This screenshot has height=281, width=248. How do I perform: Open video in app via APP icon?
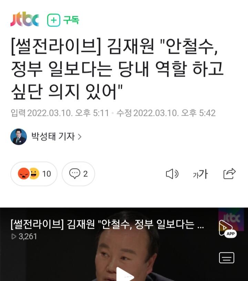(228, 229)
